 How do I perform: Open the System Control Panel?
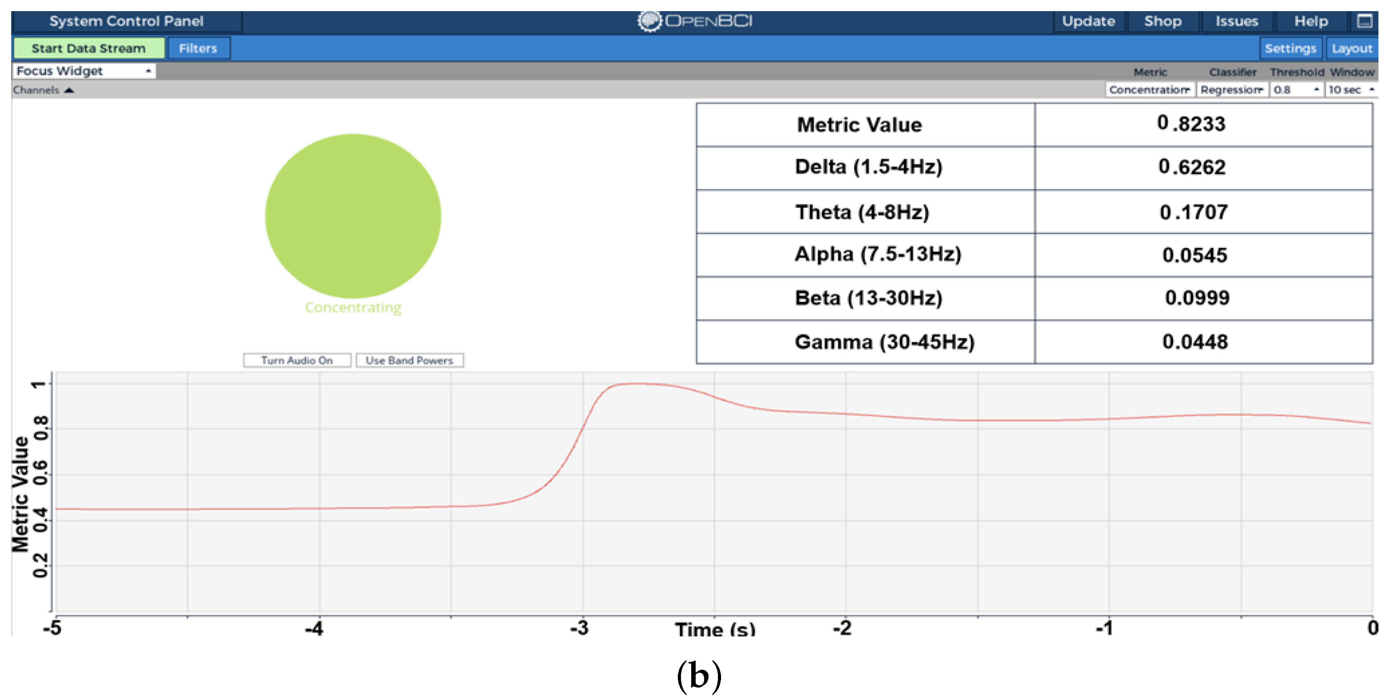pyautogui.click(x=126, y=21)
